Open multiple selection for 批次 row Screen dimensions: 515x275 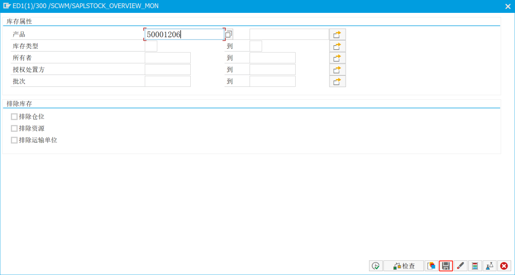[x=337, y=82]
